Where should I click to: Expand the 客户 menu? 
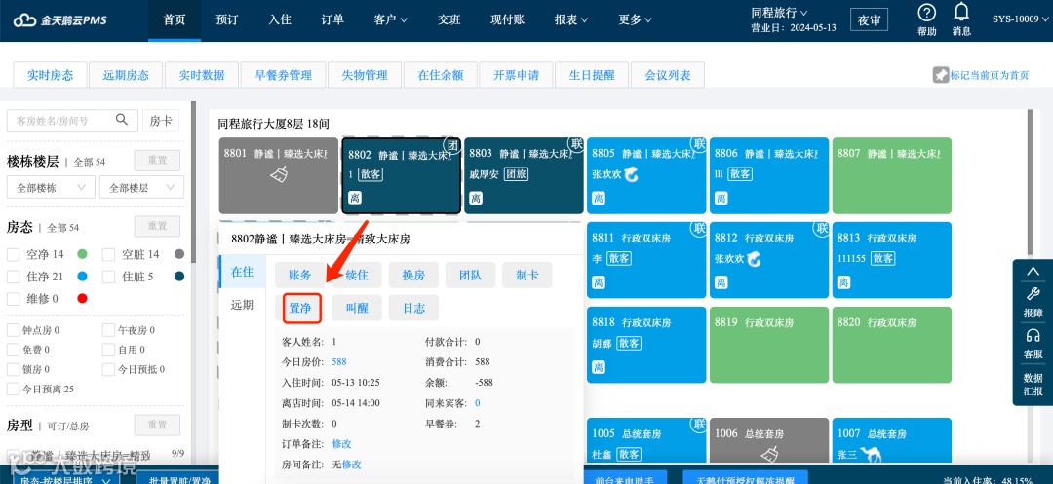pyautogui.click(x=391, y=20)
